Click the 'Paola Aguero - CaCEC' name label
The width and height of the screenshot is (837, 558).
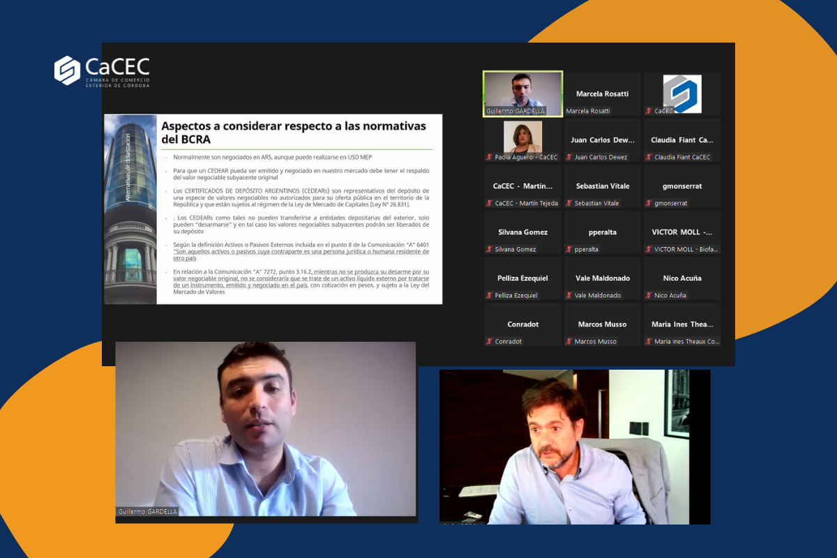[526, 157]
